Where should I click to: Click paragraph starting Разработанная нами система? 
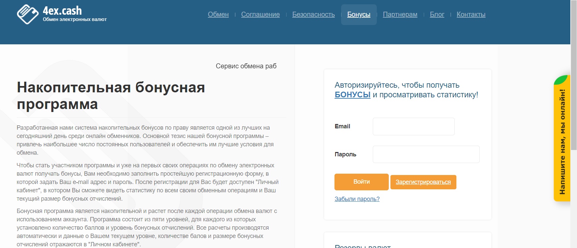click(x=146, y=140)
